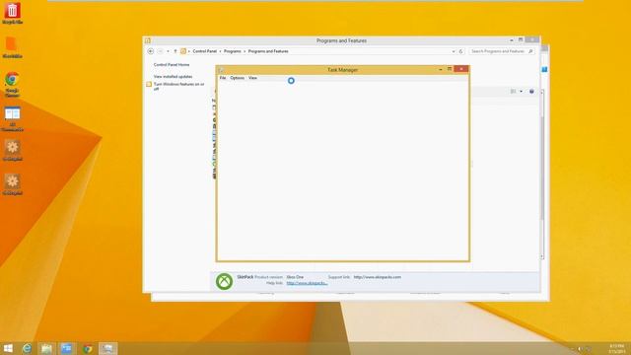
Task: Open the Google Chrome desktop shortcut
Action: (12, 84)
